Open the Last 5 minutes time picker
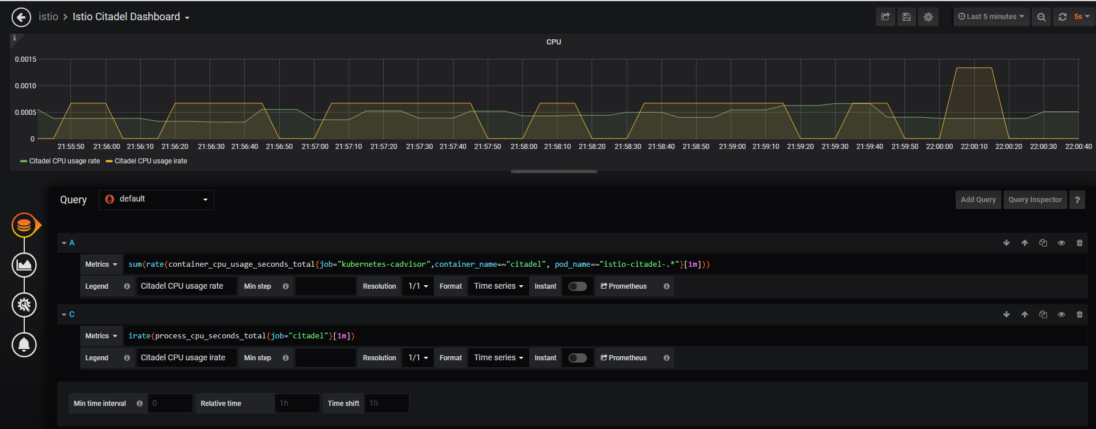1096x429 pixels. click(991, 17)
